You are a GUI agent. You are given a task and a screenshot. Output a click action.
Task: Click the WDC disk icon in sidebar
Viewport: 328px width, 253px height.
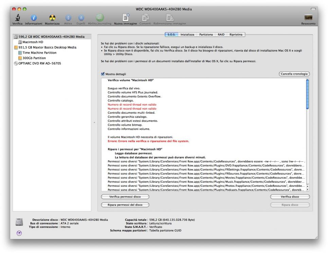16,37
